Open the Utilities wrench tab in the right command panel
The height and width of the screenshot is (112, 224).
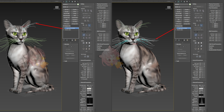(x=190, y=1)
